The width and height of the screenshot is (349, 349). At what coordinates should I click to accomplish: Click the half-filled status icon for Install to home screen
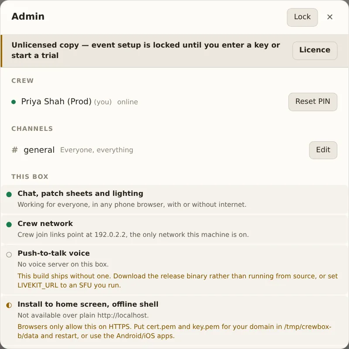tap(9, 305)
